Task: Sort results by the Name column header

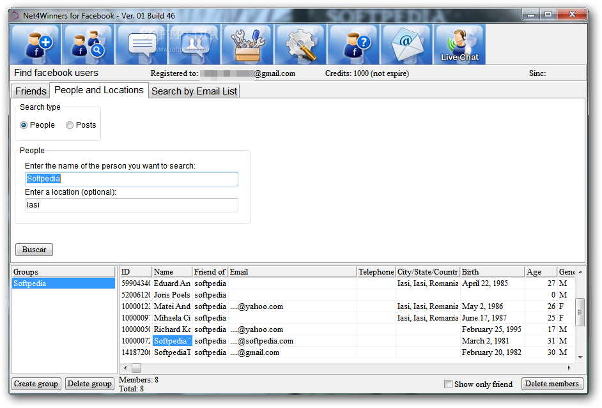Action: point(172,272)
